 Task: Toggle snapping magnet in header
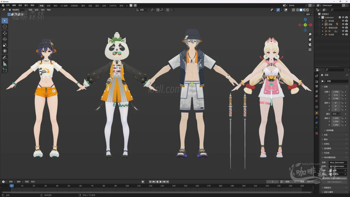(x=158, y=10)
